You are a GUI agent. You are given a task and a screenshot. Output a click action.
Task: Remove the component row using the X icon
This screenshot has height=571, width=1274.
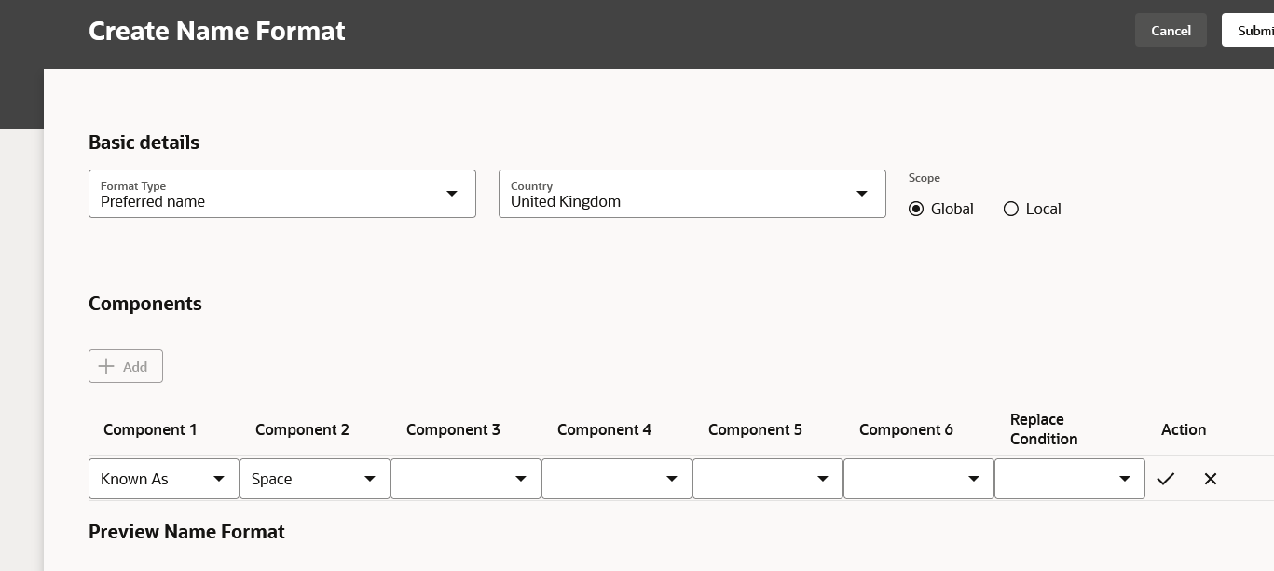[x=1211, y=479]
